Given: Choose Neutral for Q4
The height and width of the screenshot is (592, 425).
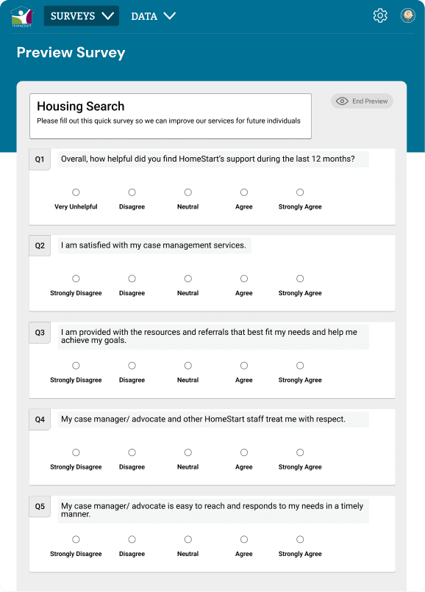Looking at the screenshot, I should (188, 452).
